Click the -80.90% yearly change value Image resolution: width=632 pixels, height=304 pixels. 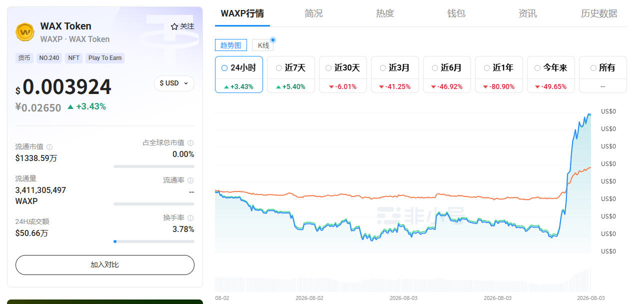(x=502, y=86)
